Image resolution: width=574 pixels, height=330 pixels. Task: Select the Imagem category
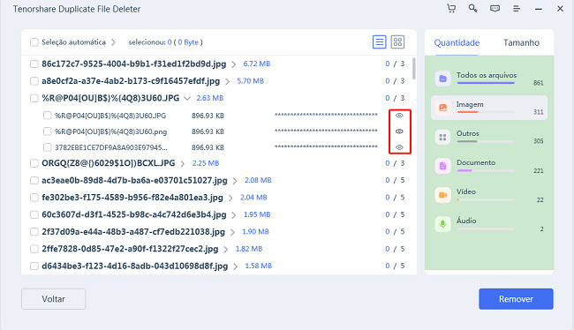(x=489, y=108)
